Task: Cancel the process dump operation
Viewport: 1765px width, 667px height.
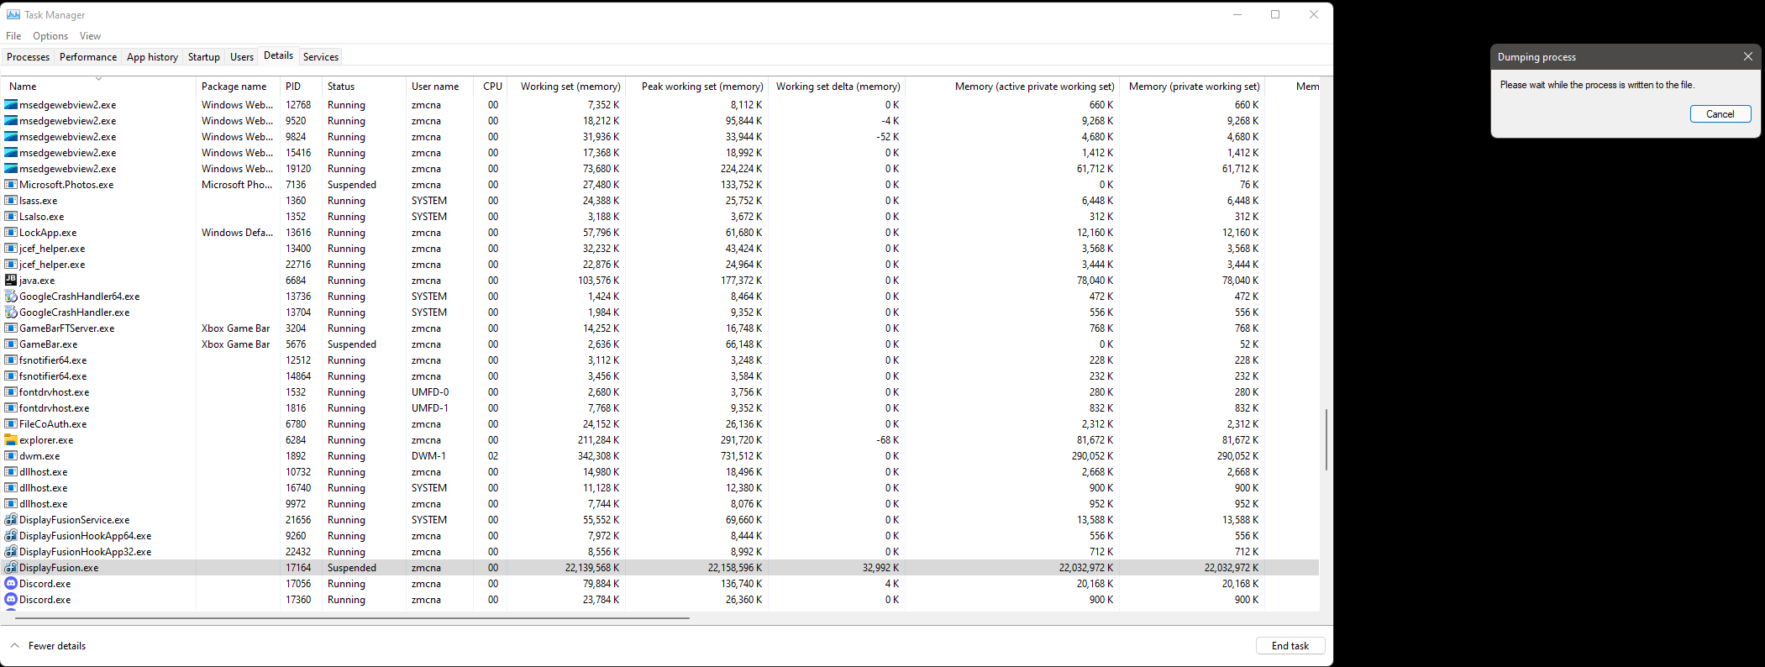Action: coord(1720,113)
